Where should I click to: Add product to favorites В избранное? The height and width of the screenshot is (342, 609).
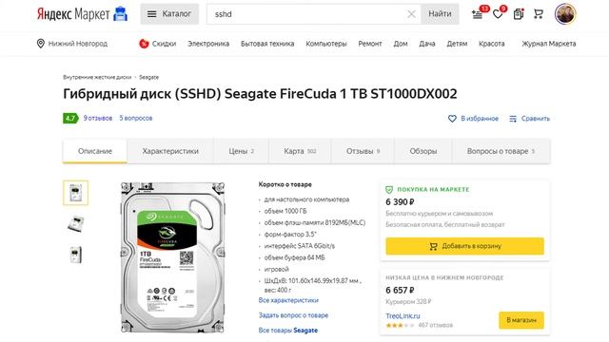pos(473,118)
